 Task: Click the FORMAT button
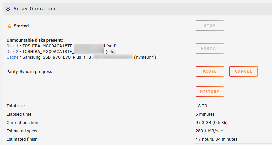click(x=210, y=48)
